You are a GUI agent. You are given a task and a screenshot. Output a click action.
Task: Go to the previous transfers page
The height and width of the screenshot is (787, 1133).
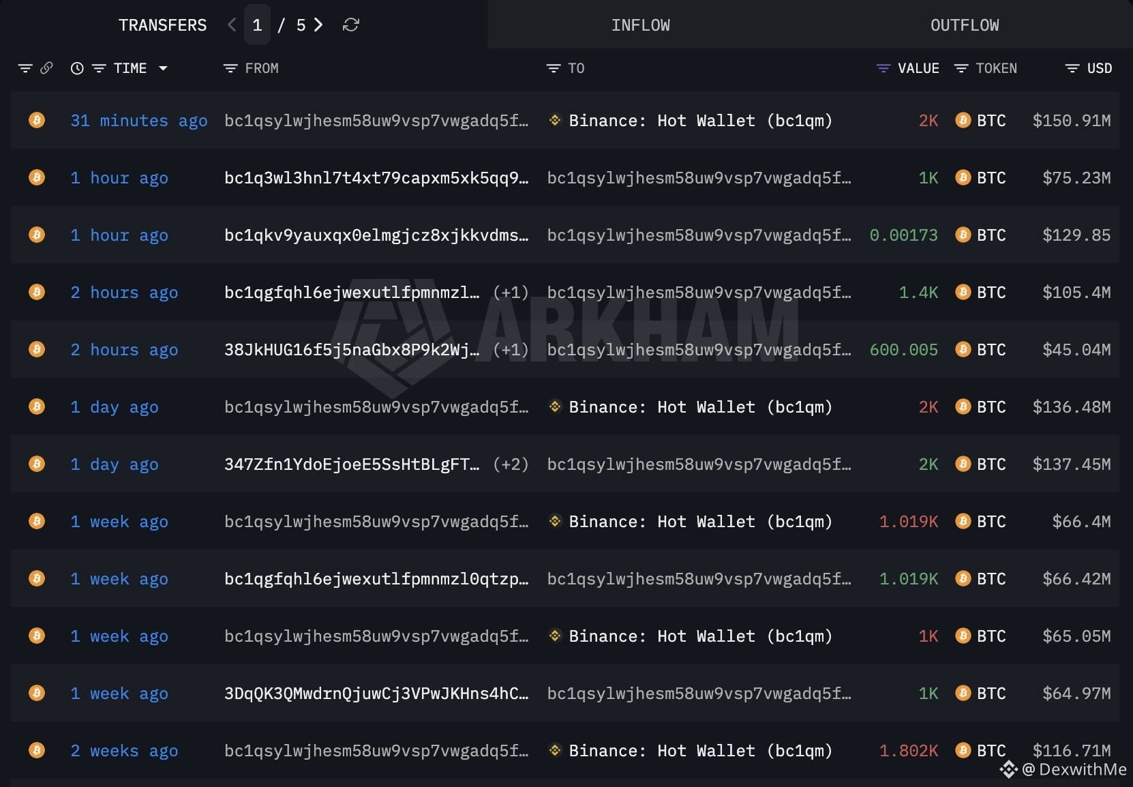click(x=232, y=25)
